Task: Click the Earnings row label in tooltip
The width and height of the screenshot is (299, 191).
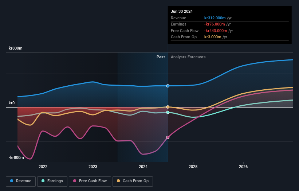Action: coord(178,24)
